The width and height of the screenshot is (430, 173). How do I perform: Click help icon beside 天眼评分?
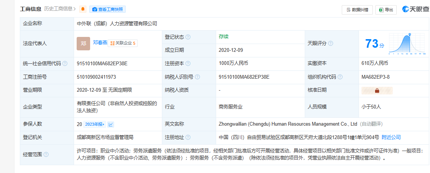pos(331,44)
